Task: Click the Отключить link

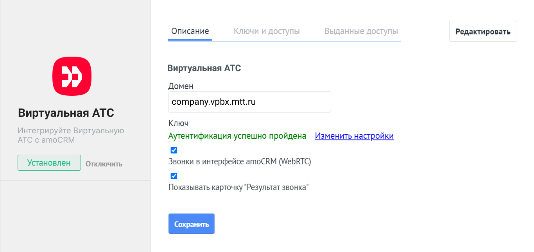Action: pyautogui.click(x=104, y=164)
